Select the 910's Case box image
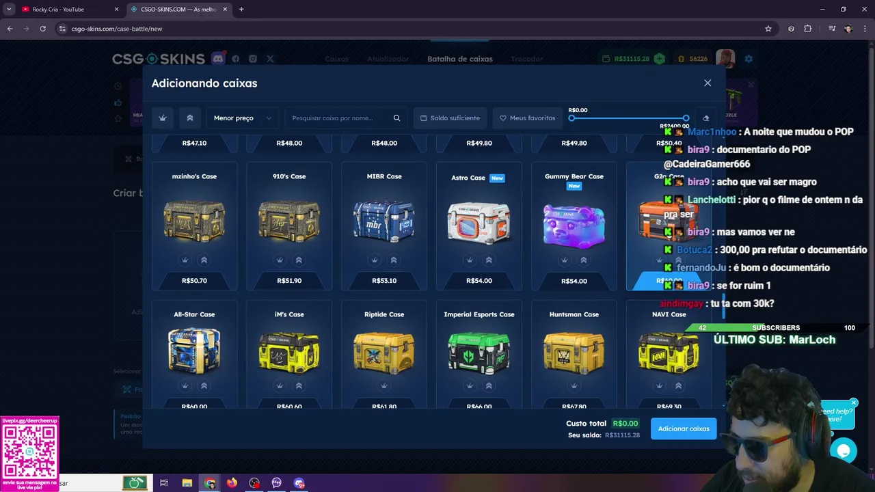The height and width of the screenshot is (492, 875). [x=289, y=221]
